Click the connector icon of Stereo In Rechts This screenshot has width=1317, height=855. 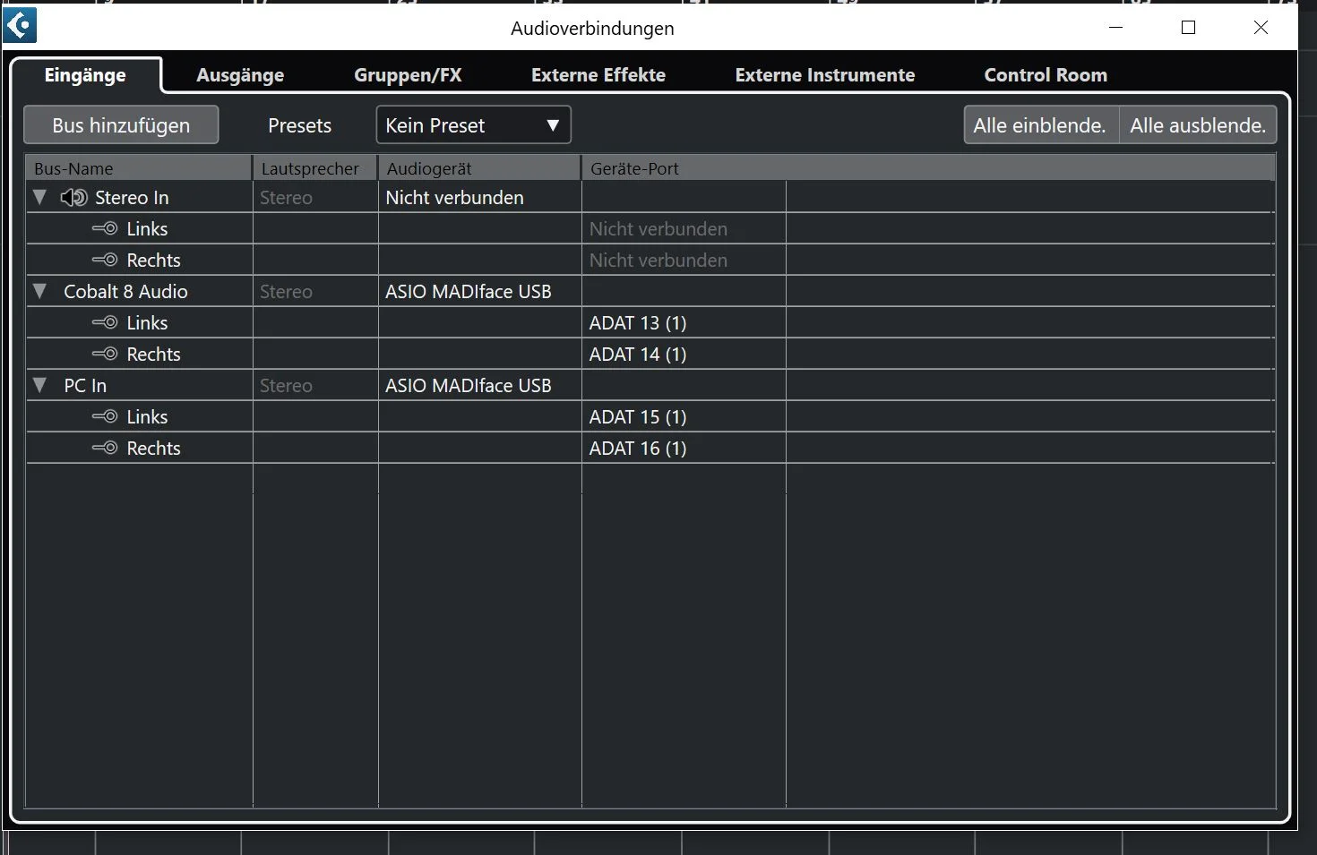(x=105, y=260)
